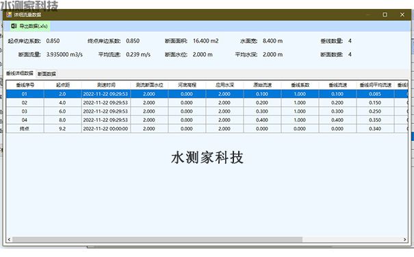
Task: Click the 垂线数量 value 4
Action: click(350, 41)
